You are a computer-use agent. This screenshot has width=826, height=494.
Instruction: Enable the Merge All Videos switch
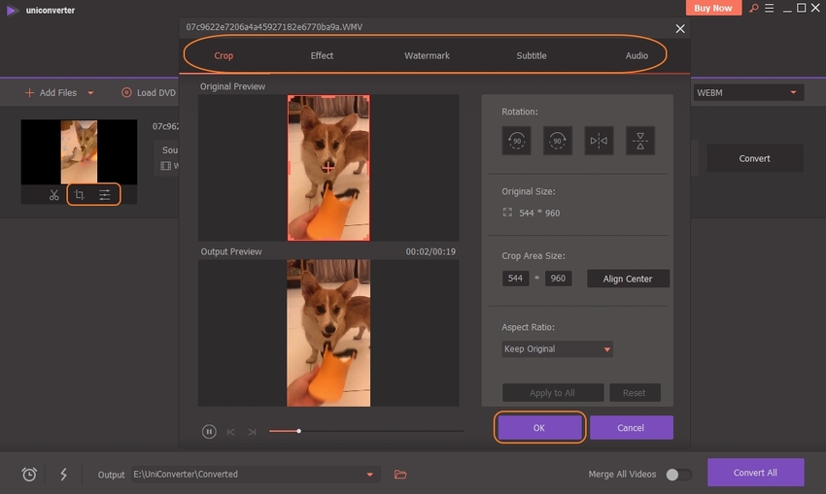point(678,475)
